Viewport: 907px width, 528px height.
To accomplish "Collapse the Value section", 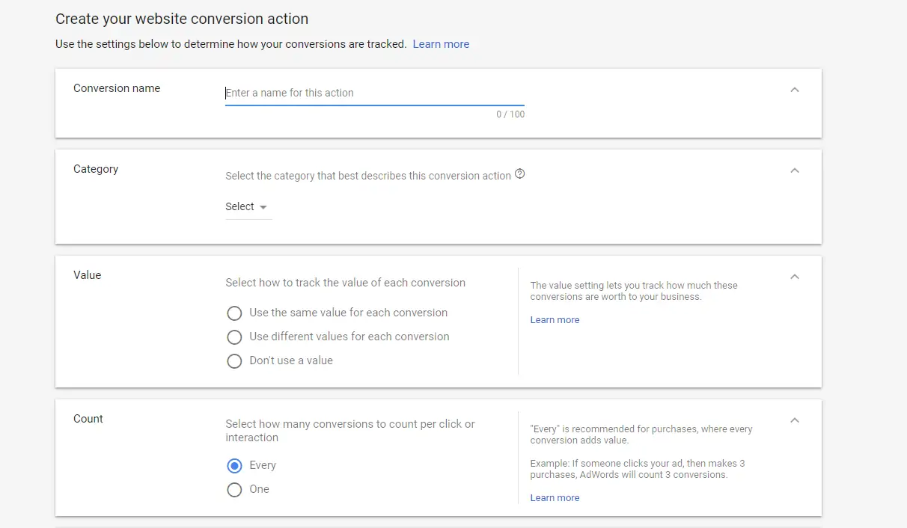I will pos(795,277).
